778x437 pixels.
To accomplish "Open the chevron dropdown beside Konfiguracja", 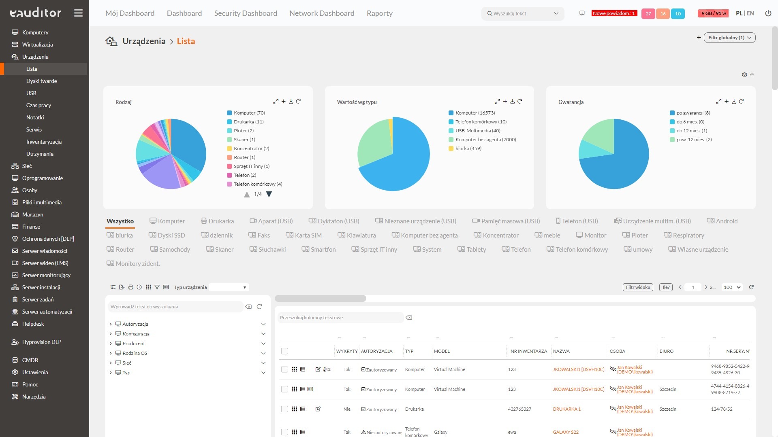I will point(263,334).
